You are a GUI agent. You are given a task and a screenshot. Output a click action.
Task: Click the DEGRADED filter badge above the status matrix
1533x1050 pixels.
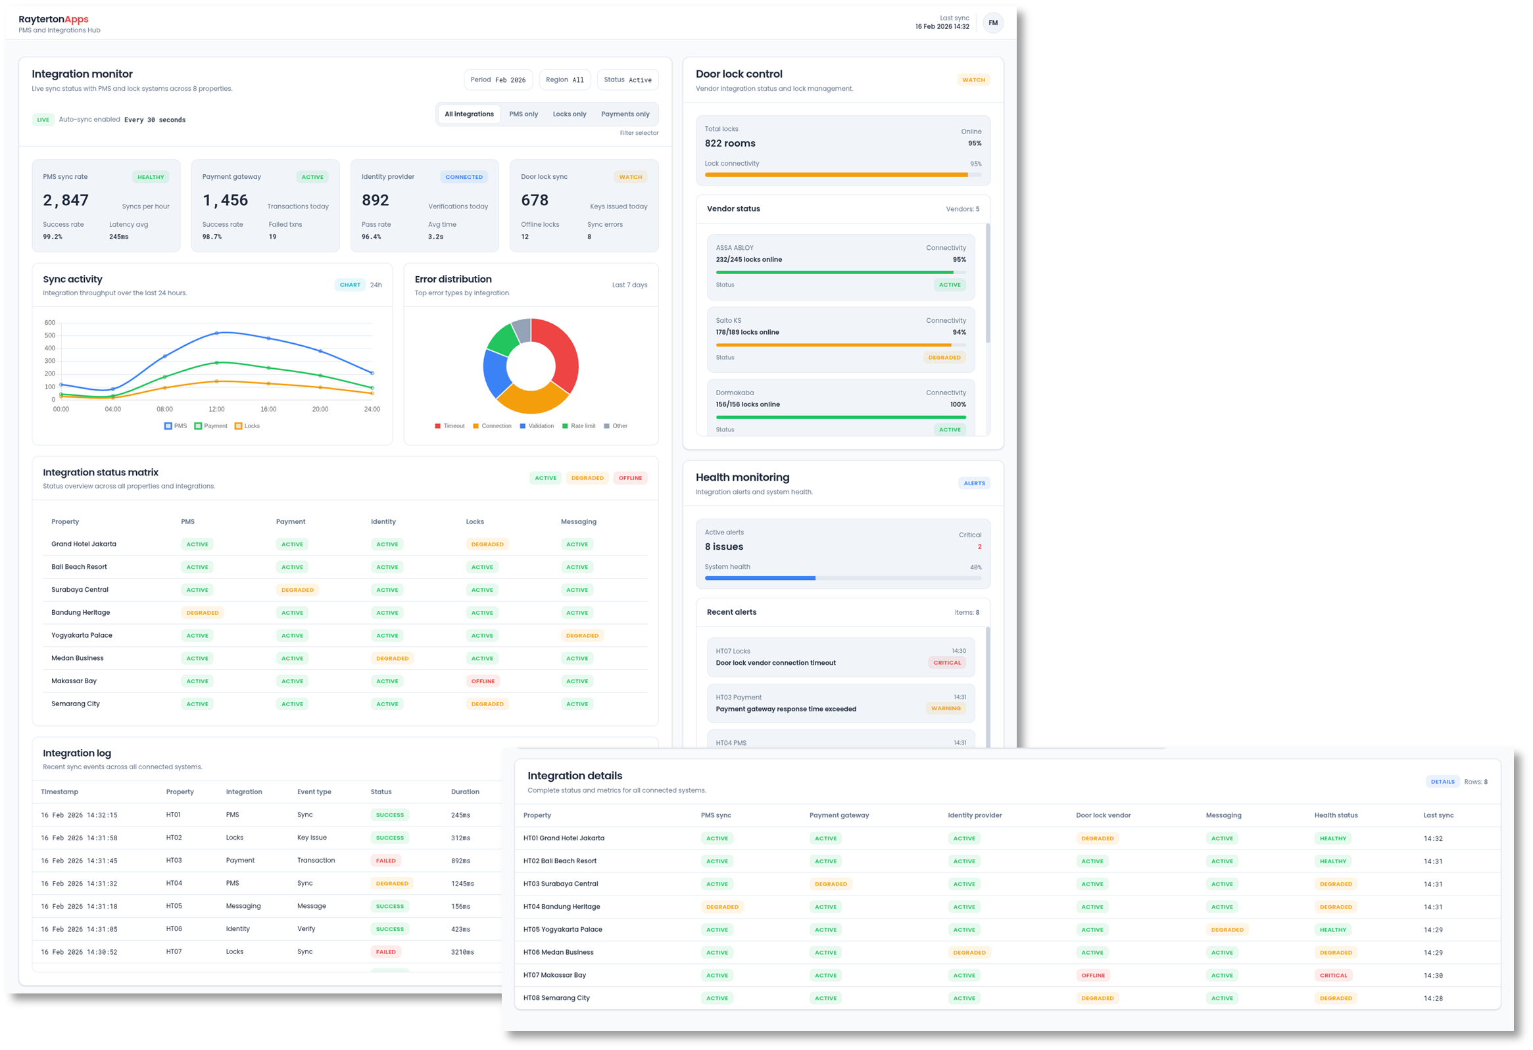pyautogui.click(x=587, y=477)
